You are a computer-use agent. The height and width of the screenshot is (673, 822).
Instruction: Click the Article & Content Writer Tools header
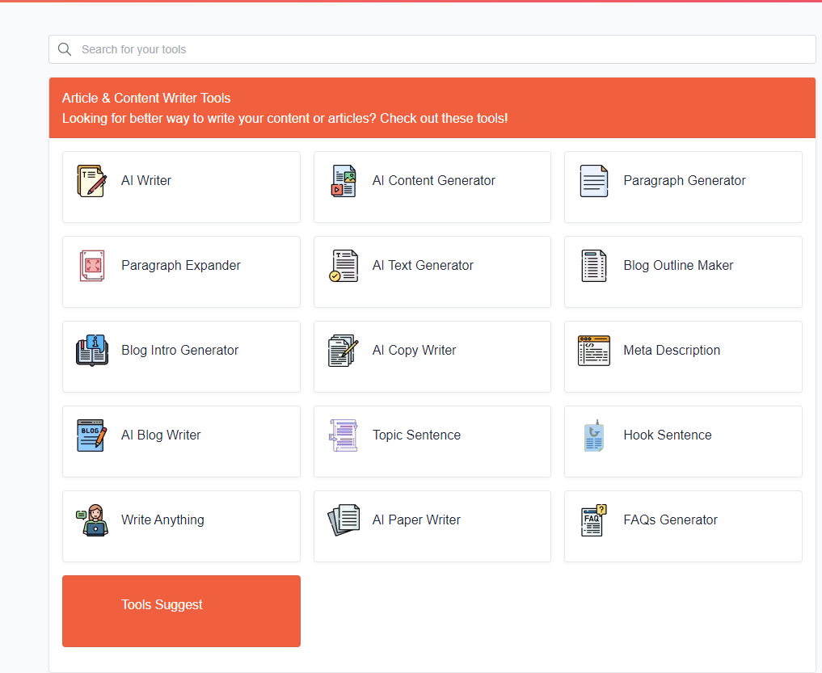click(146, 99)
